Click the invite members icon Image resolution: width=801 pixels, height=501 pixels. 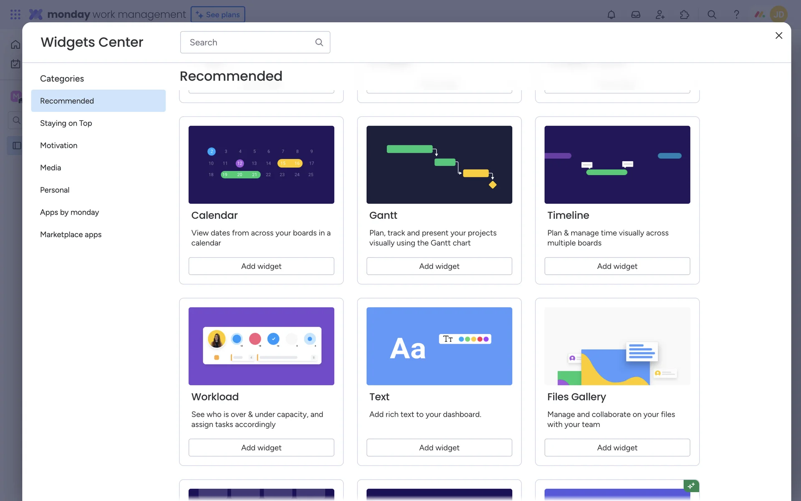tap(660, 15)
